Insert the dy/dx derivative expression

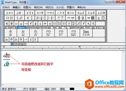11,33
